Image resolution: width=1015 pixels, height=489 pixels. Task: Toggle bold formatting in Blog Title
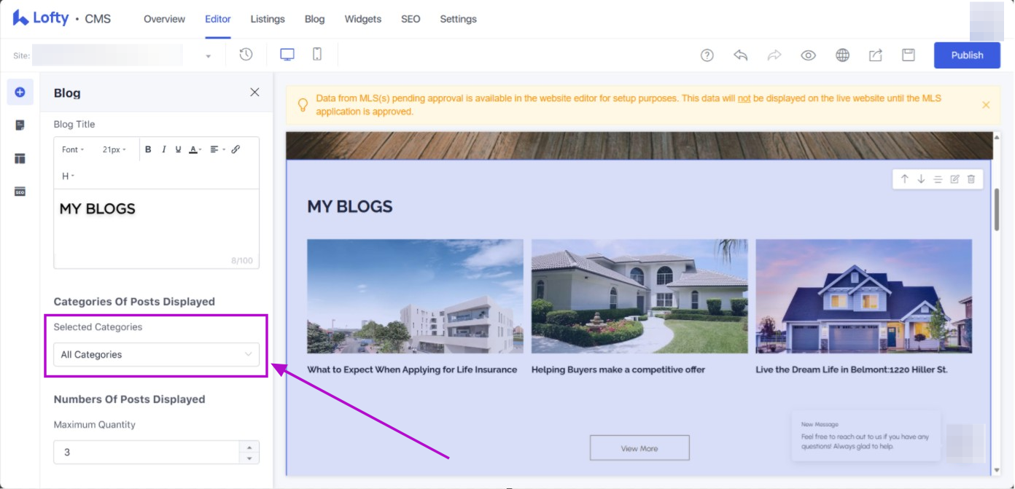pos(148,149)
